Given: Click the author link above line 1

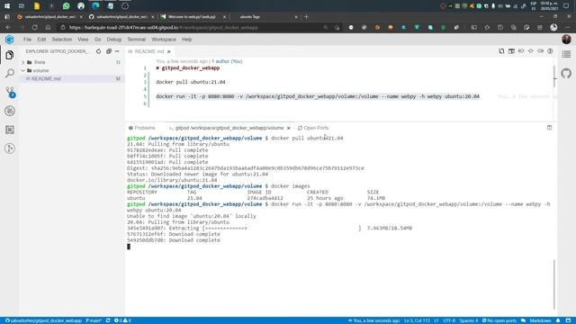Looking at the screenshot, I should coord(227,61).
